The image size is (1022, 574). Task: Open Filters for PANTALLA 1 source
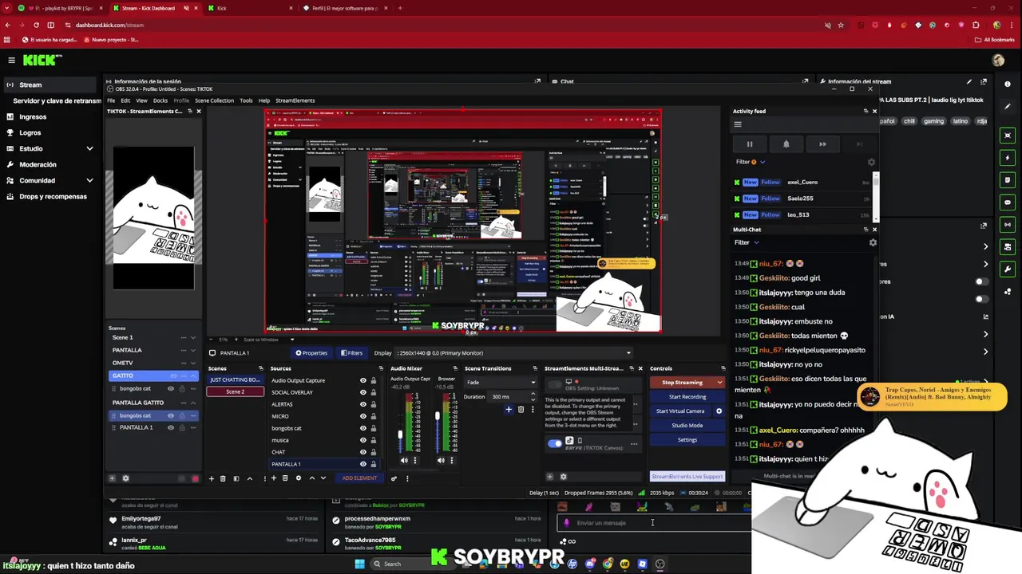[351, 353]
